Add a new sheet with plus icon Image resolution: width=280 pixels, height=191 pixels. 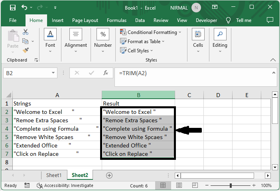tap(109, 175)
